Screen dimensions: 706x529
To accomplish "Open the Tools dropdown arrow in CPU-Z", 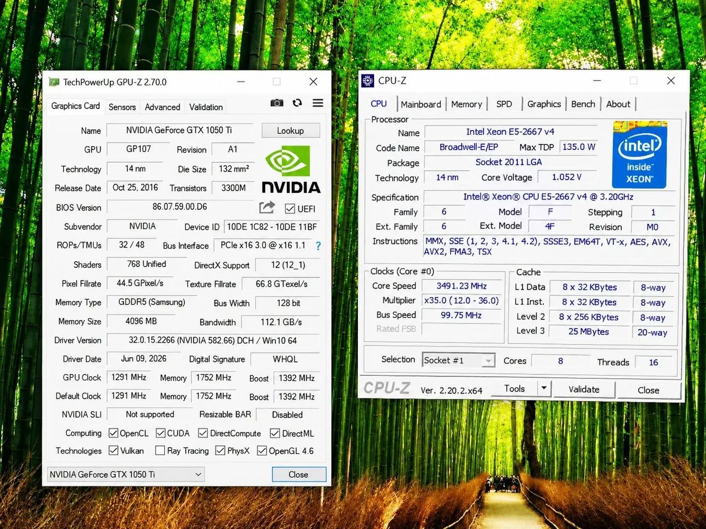I will pos(544,388).
